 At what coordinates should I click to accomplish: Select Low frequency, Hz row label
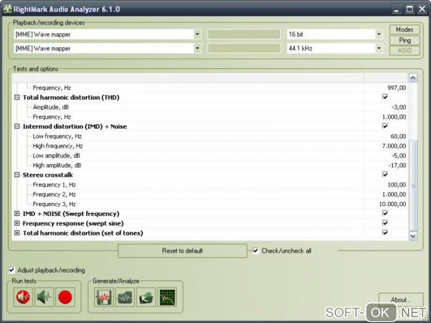tap(57, 136)
